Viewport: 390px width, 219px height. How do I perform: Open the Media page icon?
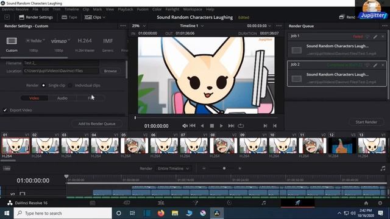tap(93, 203)
